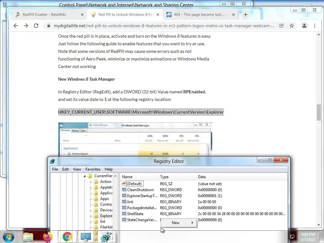Click the taskbar clock showing 9:04 PM
The height and width of the screenshot is (243, 324).
click(308, 237)
